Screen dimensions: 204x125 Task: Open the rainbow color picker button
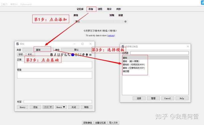[76, 55]
